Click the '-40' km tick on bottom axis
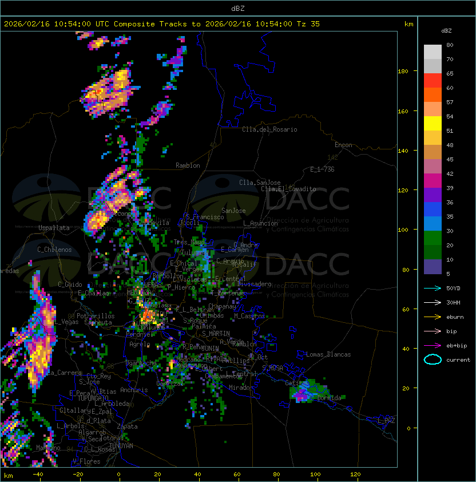Screen dimensions: 476x482 tap(38, 475)
